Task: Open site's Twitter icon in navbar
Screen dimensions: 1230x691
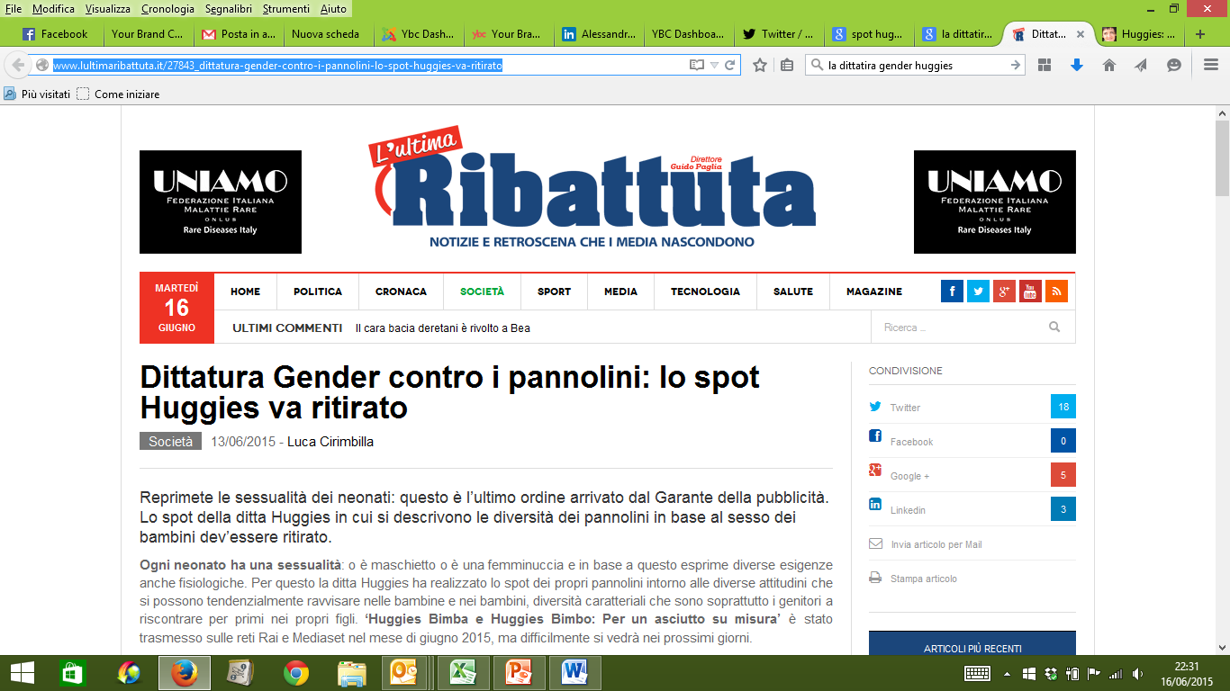Action: tap(978, 292)
